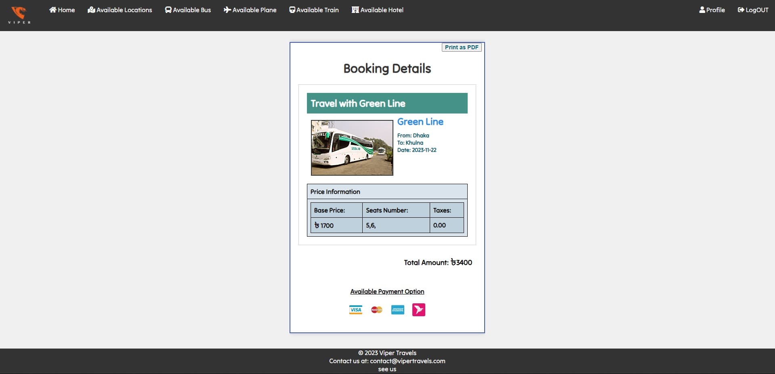
Task: Choose the MasterCard payment option
Action: click(x=377, y=310)
